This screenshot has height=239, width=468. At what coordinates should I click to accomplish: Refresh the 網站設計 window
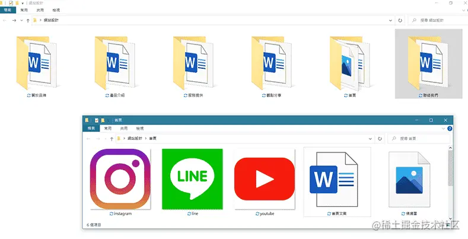(x=400, y=20)
